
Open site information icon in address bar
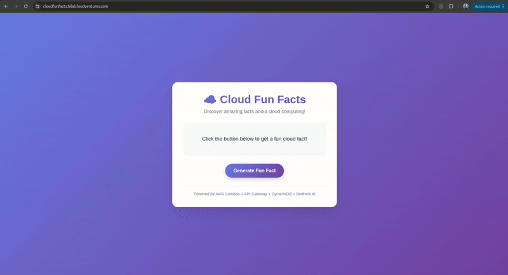(x=37, y=6)
